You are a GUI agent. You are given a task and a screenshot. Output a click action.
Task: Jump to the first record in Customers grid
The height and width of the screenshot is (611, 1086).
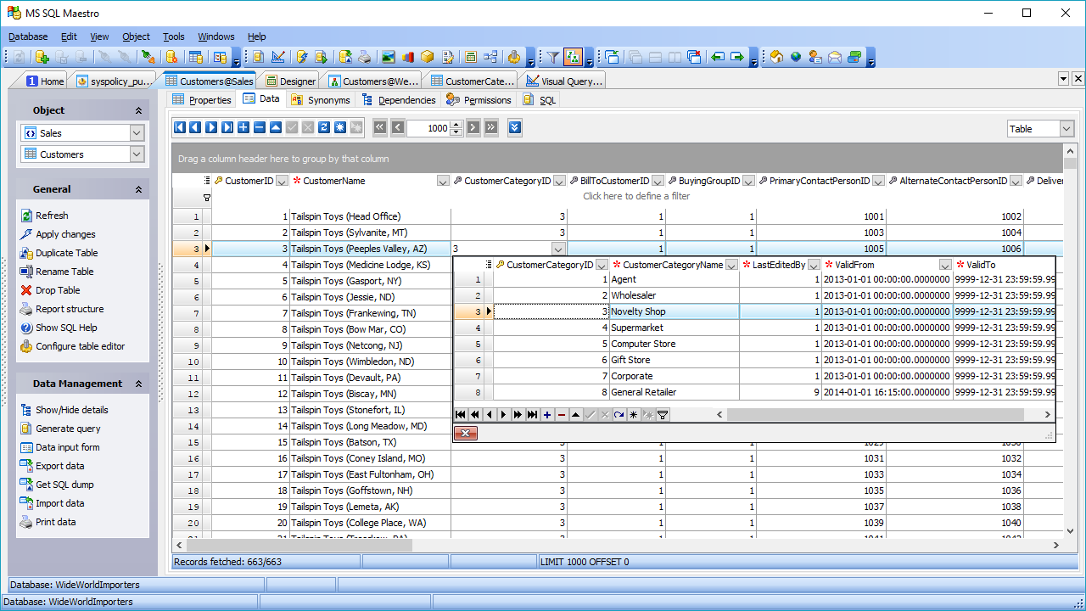pyautogui.click(x=180, y=127)
